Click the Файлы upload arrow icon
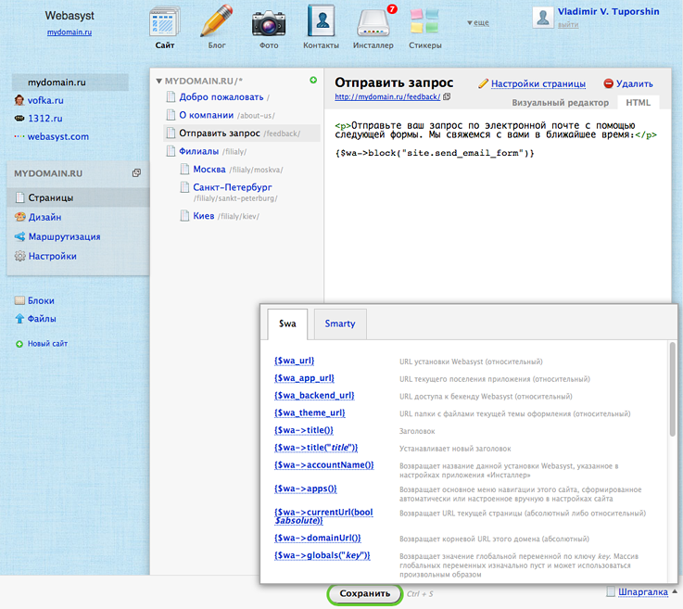Image resolution: width=683 pixels, height=609 pixels. [x=19, y=319]
